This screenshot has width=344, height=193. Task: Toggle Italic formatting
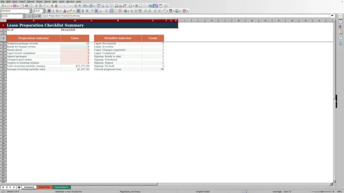coord(53,11)
